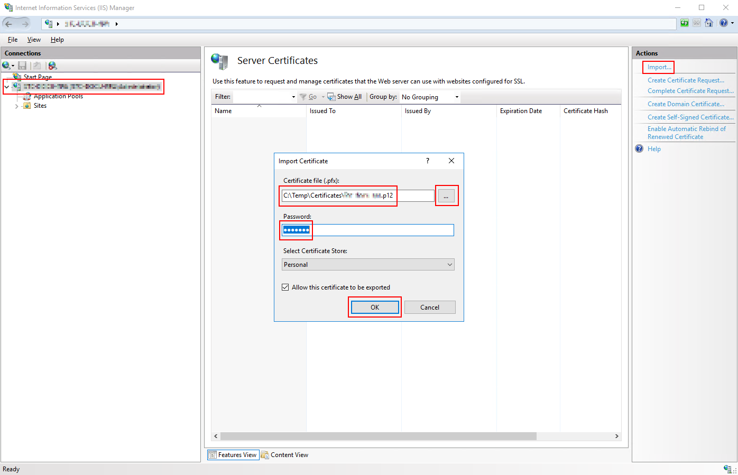This screenshot has height=475, width=738.
Task: Switch to Content View tab
Action: (x=284, y=454)
